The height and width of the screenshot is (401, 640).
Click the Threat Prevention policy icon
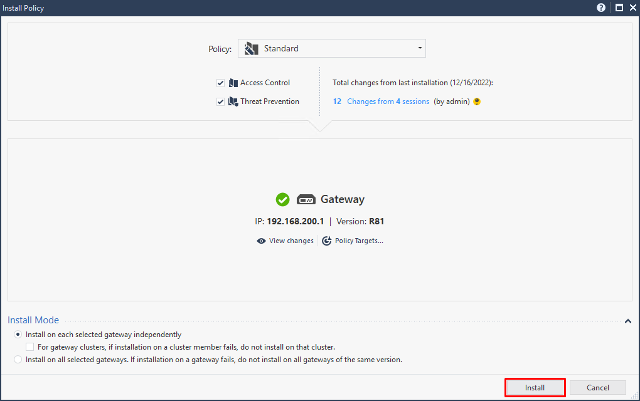click(233, 101)
